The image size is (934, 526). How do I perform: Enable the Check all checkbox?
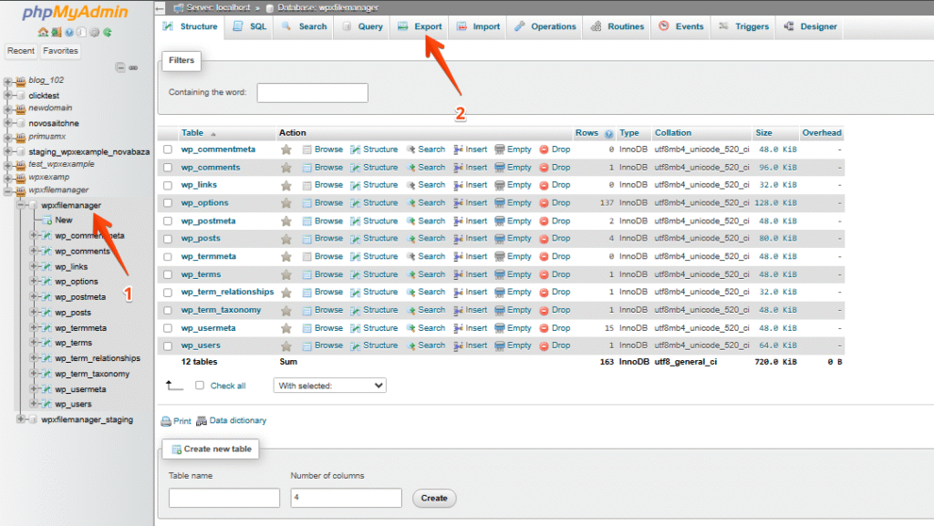tap(200, 386)
